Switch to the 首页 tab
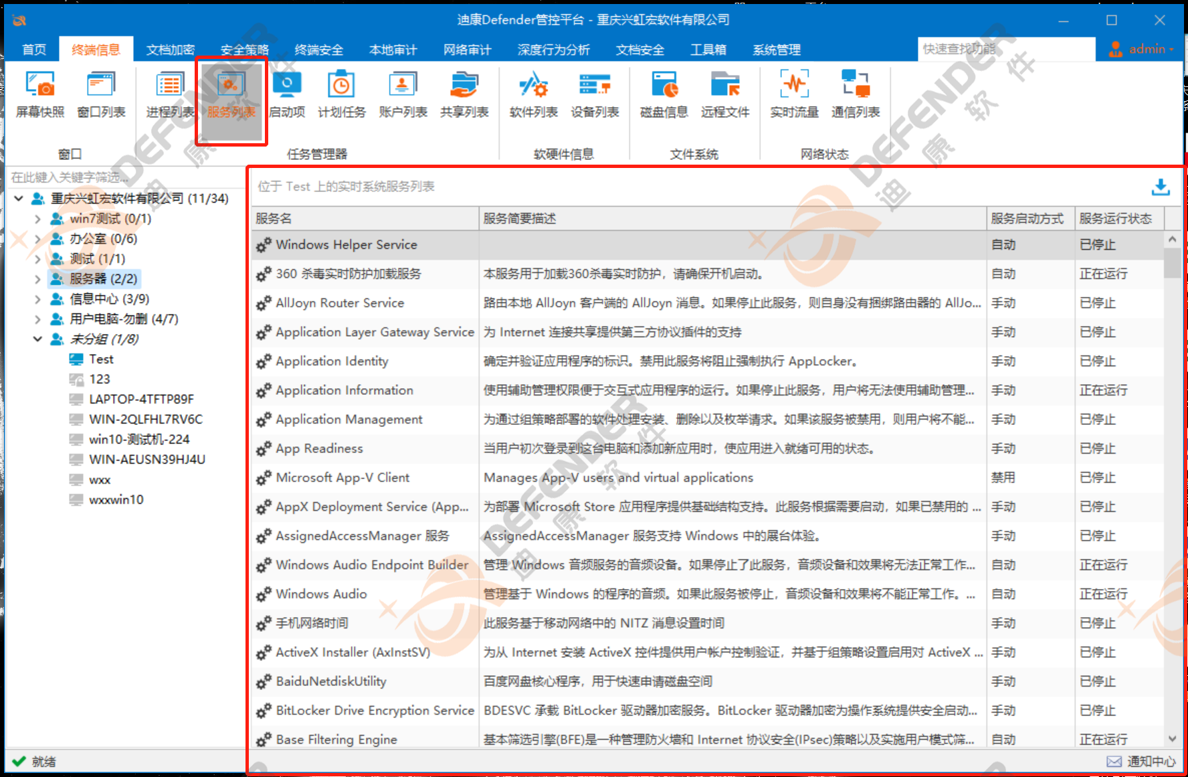The image size is (1188, 777). pyautogui.click(x=34, y=50)
